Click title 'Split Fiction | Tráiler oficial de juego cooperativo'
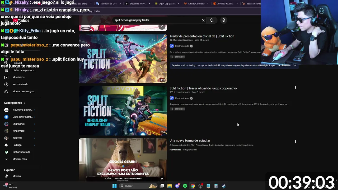 tap(203, 88)
